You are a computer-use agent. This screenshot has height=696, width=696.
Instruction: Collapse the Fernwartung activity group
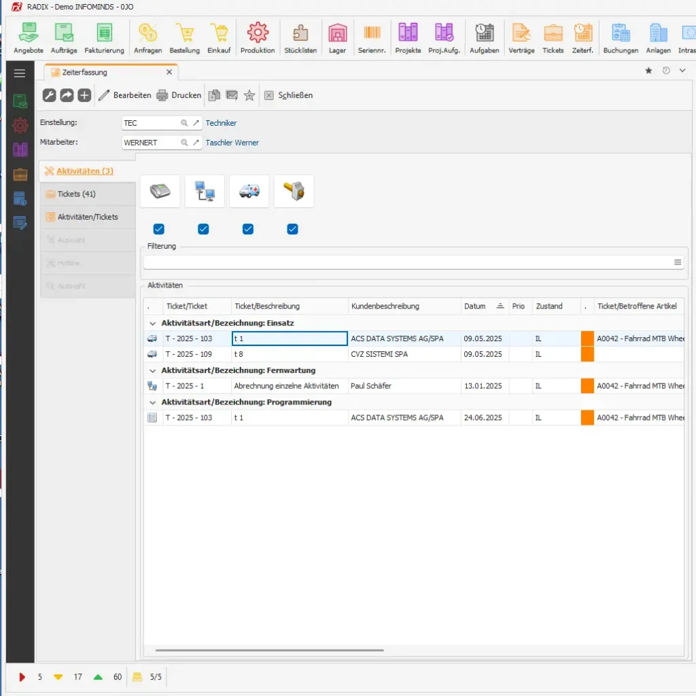[153, 370]
